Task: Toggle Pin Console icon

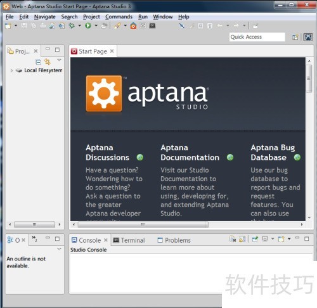Action: [256, 239]
